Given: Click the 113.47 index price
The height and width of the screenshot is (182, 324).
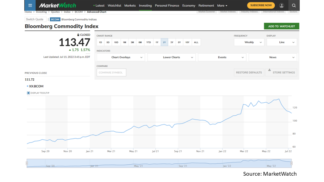Looking at the screenshot, I should pos(75,42).
